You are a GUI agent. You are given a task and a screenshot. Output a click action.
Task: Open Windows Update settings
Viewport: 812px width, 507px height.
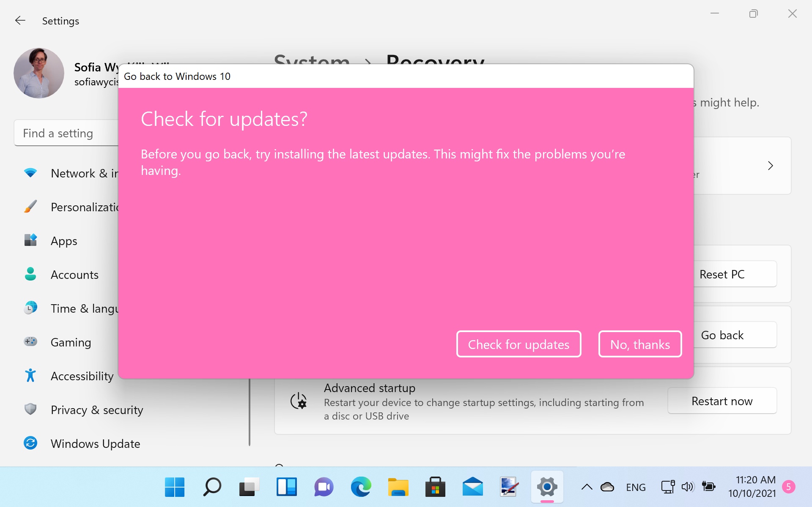click(x=127, y=444)
